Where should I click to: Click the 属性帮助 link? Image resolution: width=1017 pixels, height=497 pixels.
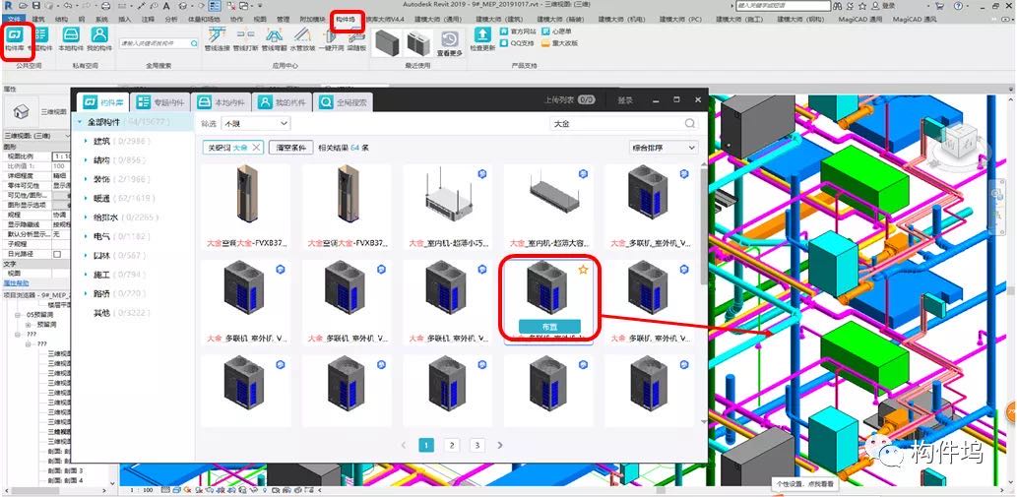(x=16, y=283)
